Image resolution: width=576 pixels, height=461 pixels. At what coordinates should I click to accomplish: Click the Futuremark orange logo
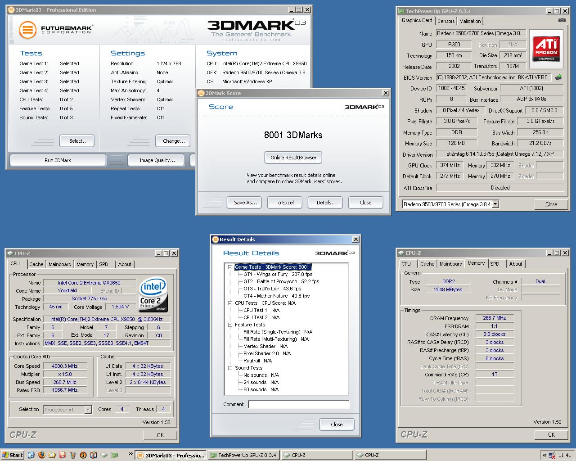click(x=27, y=30)
